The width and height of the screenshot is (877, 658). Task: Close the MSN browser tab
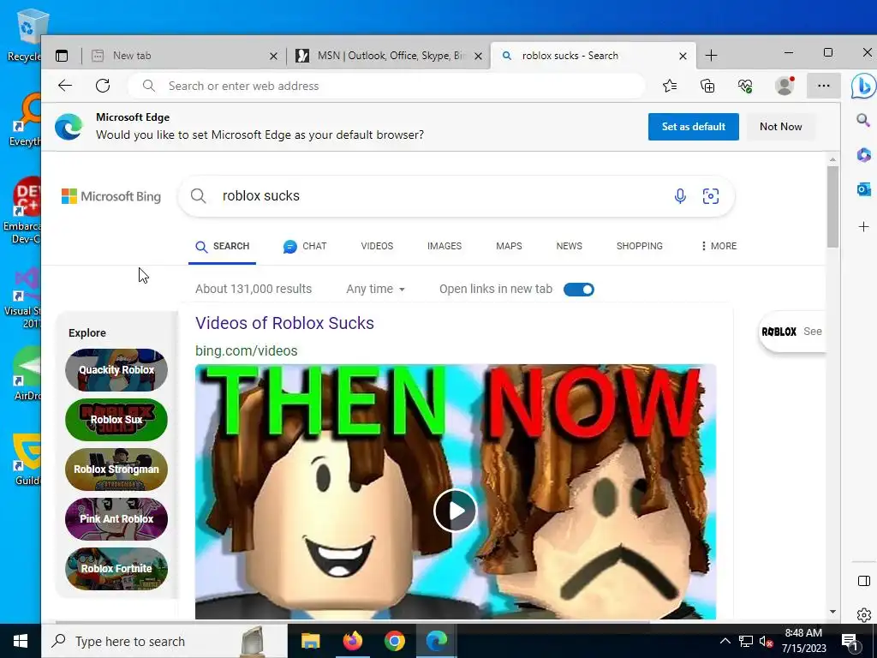(x=478, y=56)
